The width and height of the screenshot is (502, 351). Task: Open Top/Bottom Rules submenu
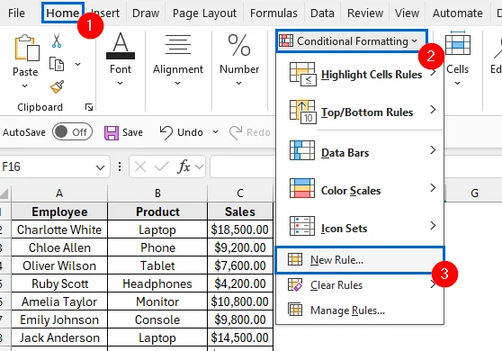360,112
